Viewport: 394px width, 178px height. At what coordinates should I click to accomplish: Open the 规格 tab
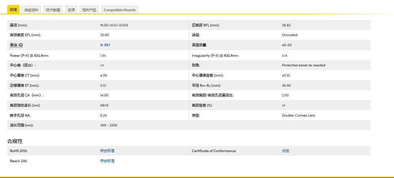click(13, 10)
